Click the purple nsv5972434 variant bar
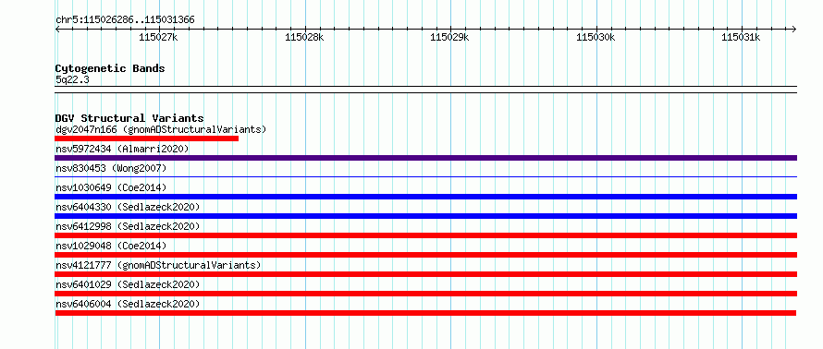 coord(425,158)
